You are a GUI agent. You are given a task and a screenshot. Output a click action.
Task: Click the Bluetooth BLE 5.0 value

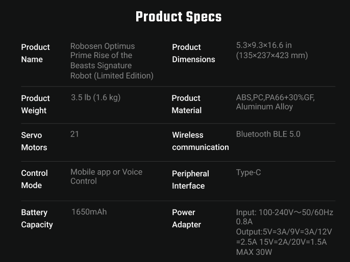(x=268, y=134)
